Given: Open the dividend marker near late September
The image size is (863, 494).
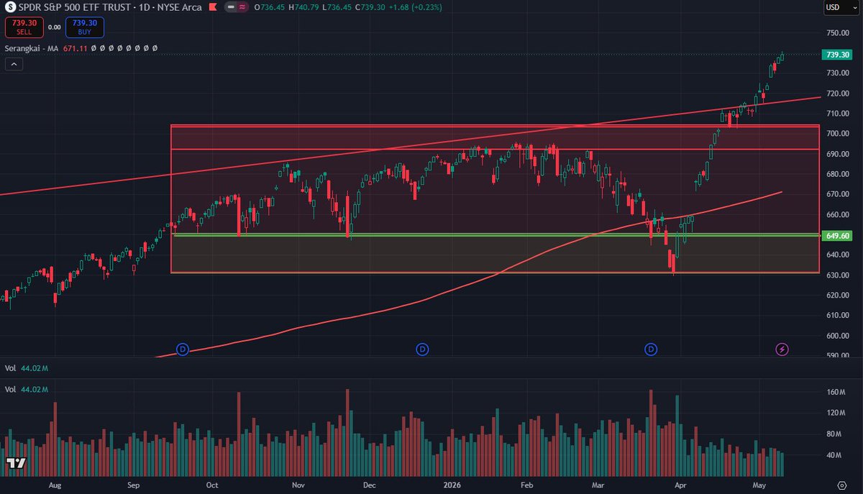Looking at the screenshot, I should click(183, 349).
